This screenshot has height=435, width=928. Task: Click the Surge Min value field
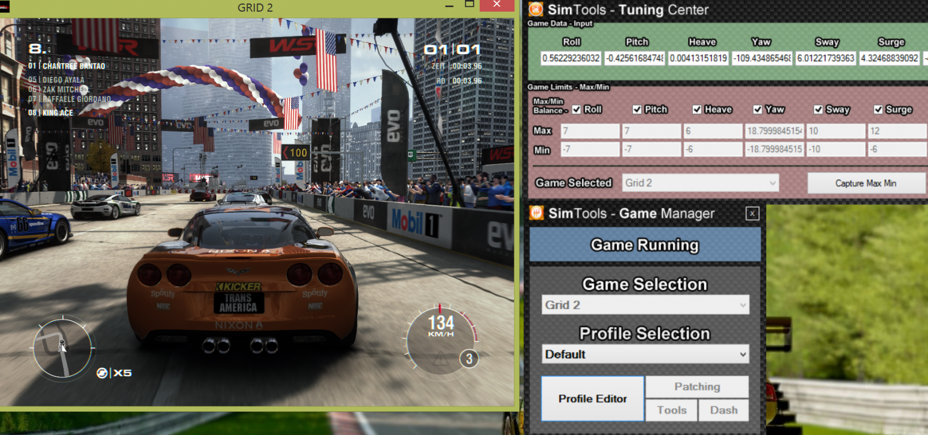click(x=897, y=150)
